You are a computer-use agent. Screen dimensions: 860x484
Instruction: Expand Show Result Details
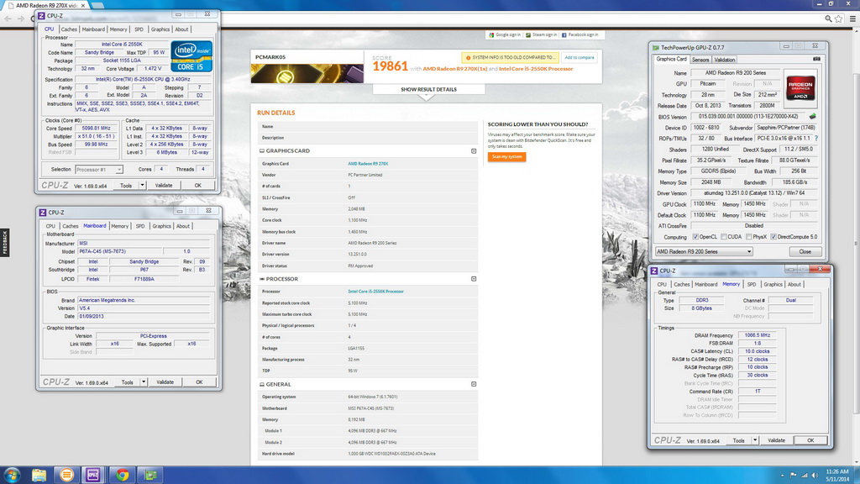pyautogui.click(x=428, y=89)
